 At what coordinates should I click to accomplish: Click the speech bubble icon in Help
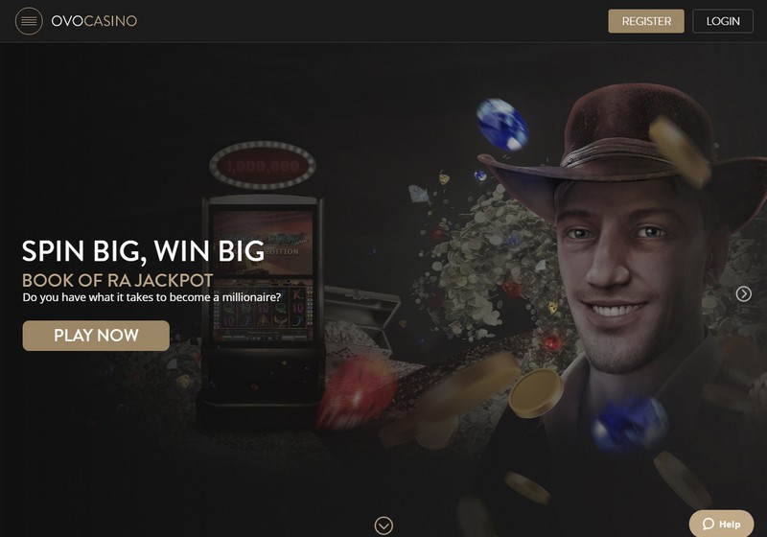pos(708,525)
